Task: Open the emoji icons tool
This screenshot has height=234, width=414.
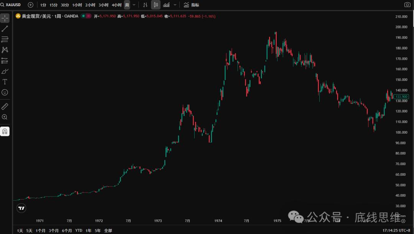Action: [5, 92]
